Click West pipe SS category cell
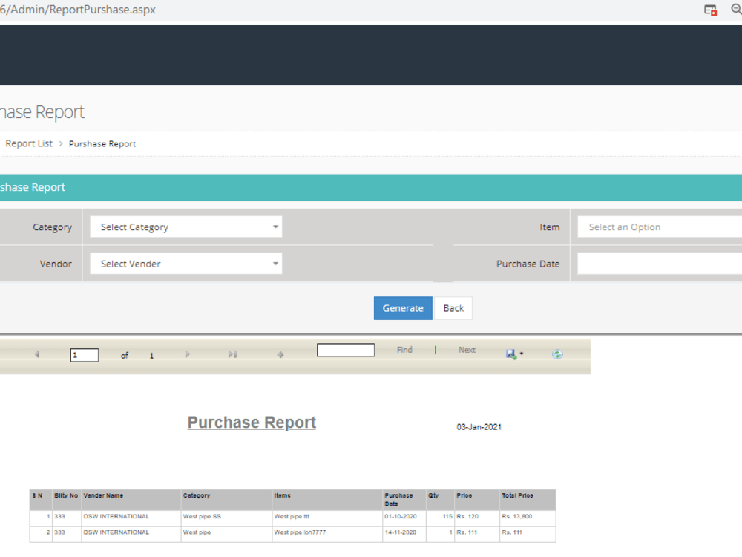Screen dimensions: 742x557 tap(202, 516)
